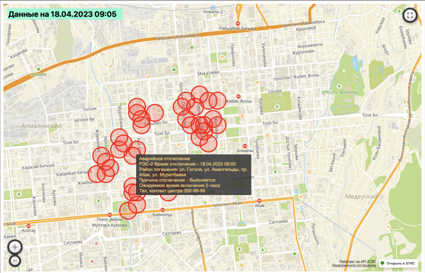The height and width of the screenshot is (273, 425).
Task: Open the Лицензионное соглашение link
Action: pos(358,266)
